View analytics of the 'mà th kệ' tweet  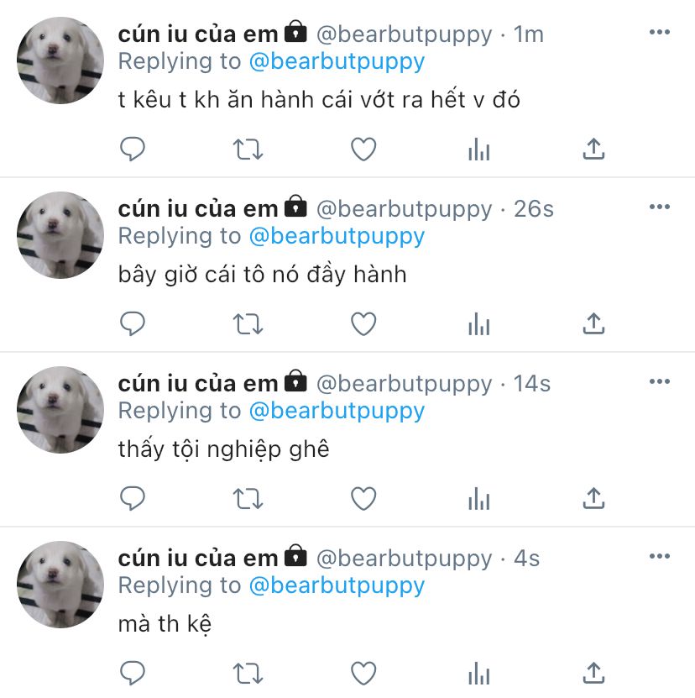coord(478,673)
